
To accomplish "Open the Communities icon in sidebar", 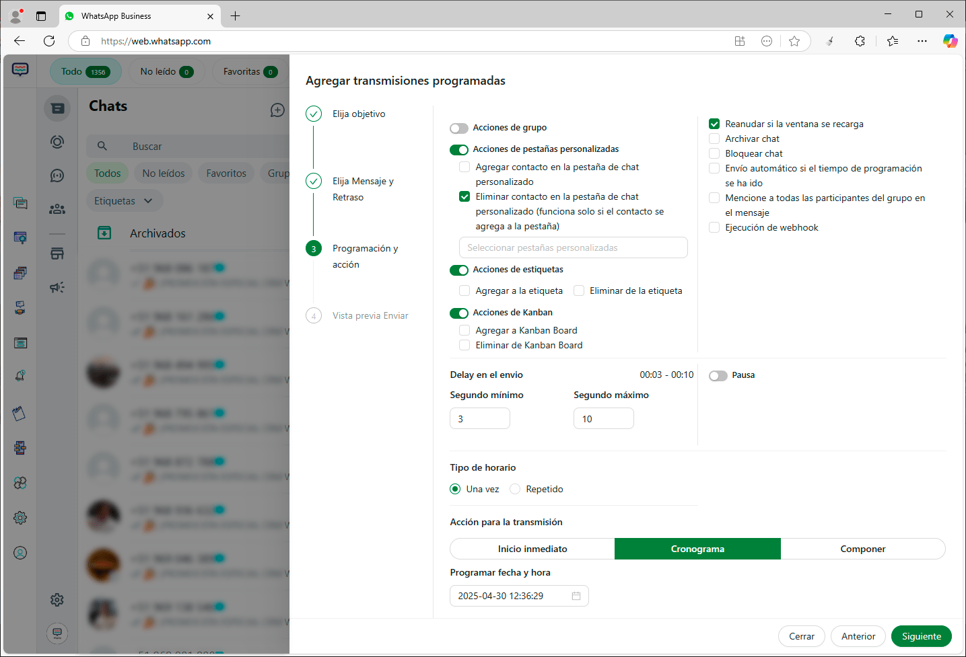I will coord(57,209).
